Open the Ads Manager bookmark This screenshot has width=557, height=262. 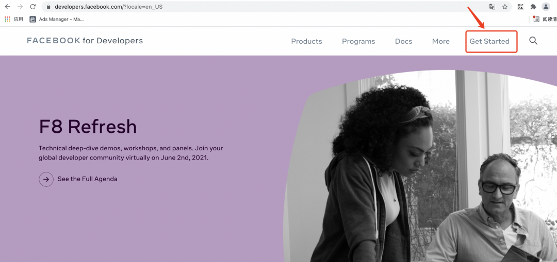pos(57,19)
